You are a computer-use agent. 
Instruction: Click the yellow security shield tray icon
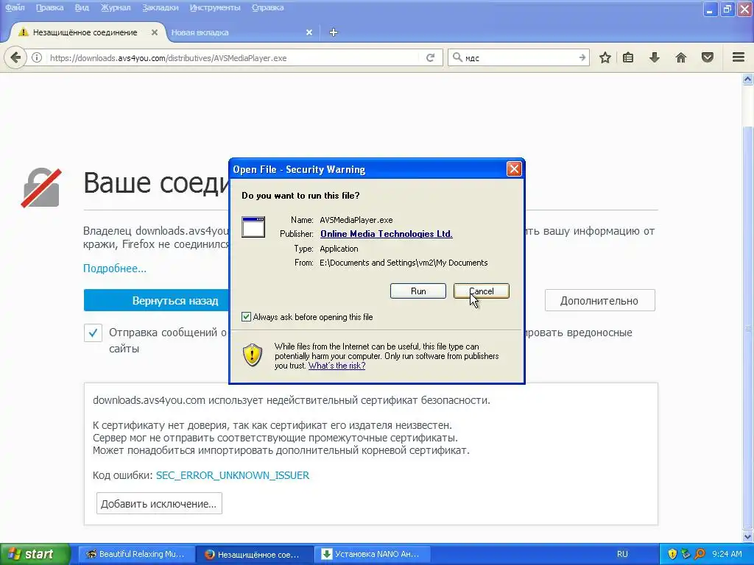point(672,554)
